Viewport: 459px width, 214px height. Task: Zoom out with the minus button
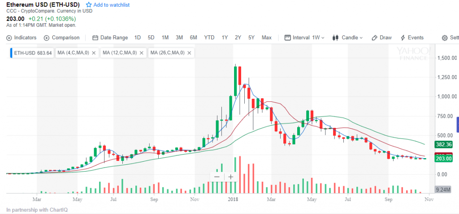[217, 177]
